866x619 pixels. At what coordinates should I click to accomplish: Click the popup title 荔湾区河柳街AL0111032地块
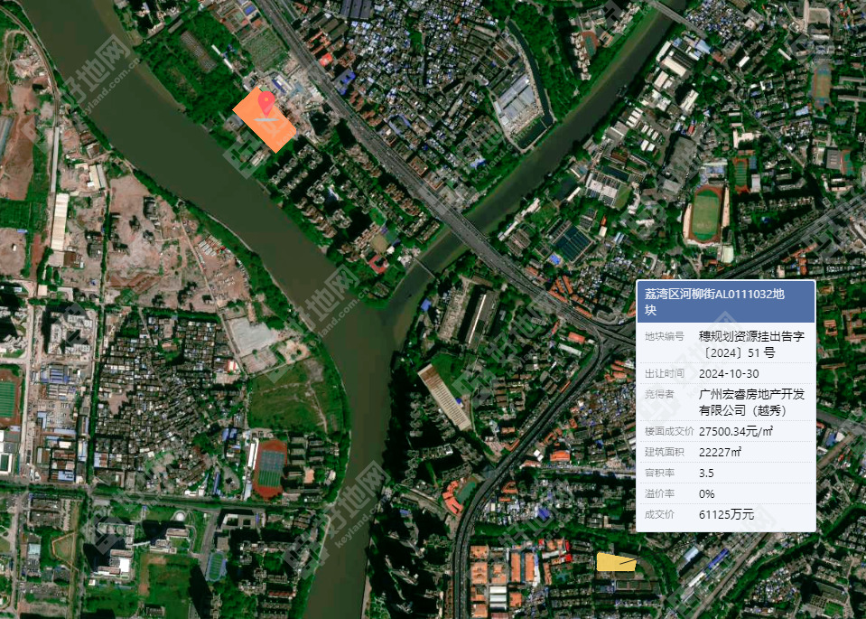point(713,301)
